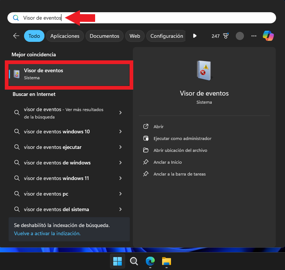The width and height of the screenshot is (285, 270).
Task: Click search icon beside 'Ver más resultados' suggestion
Action: click(17, 113)
